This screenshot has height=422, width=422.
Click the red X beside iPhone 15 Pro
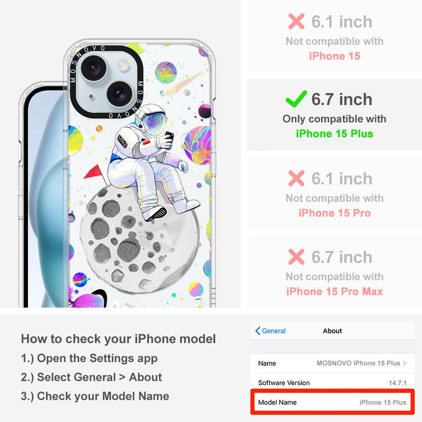pos(296,178)
